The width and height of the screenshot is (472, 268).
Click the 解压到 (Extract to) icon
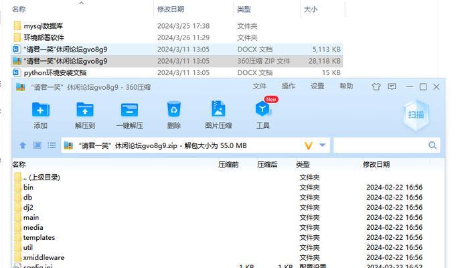coord(85,110)
